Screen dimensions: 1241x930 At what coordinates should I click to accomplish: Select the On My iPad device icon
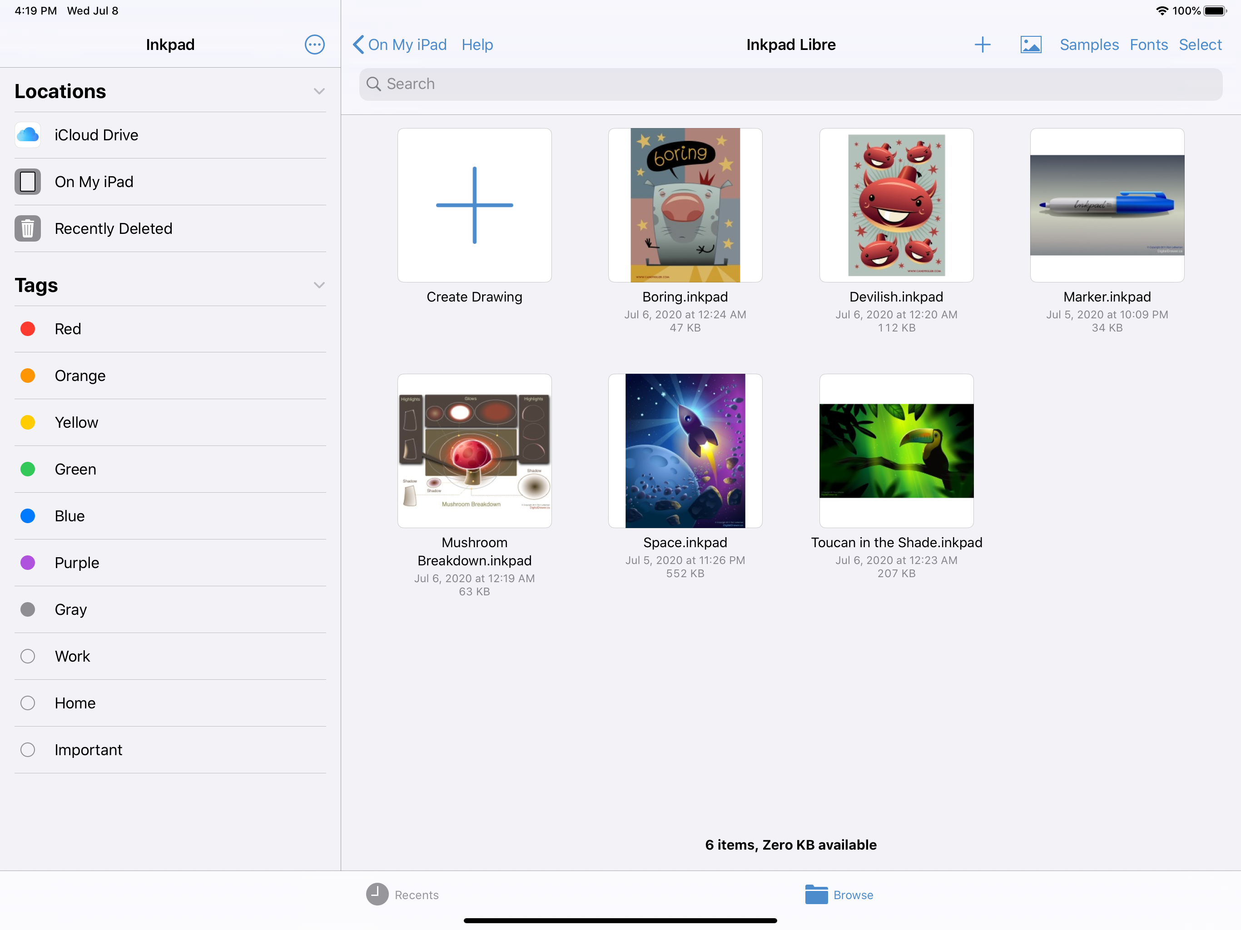click(x=28, y=182)
